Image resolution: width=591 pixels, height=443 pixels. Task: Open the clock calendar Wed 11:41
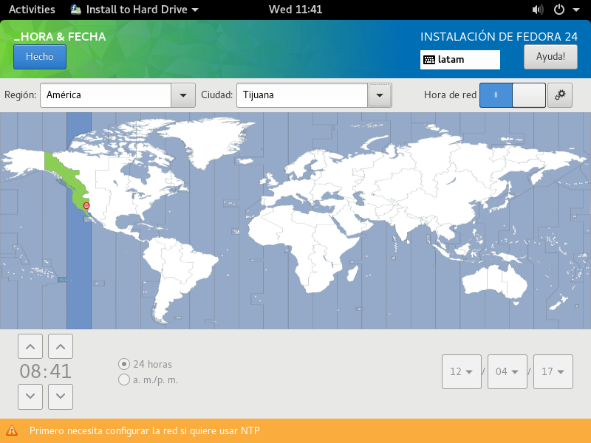295,10
